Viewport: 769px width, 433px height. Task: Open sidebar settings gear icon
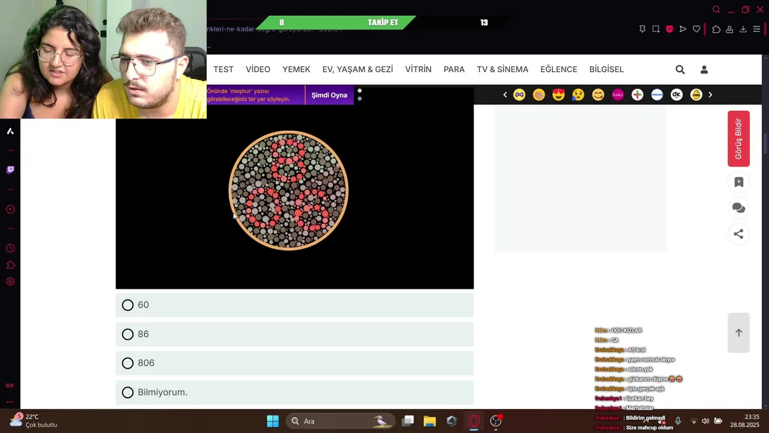point(10,281)
